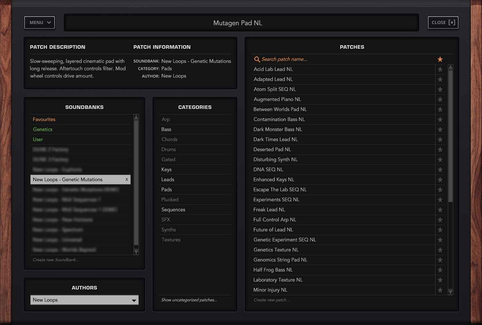This screenshot has height=325, width=482.
Task: Click the x to clear Genetic Mutations soundbank
Action: (127, 180)
